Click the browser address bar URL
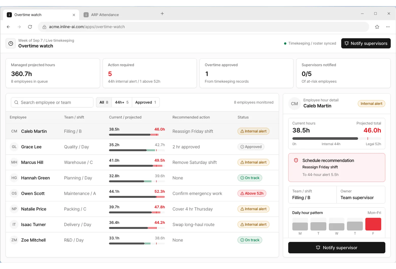This screenshot has height=269, width=396. pyautogui.click(x=87, y=27)
